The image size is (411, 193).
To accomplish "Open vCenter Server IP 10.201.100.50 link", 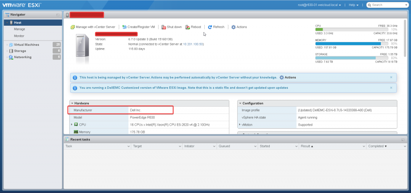I will tap(193, 44).
